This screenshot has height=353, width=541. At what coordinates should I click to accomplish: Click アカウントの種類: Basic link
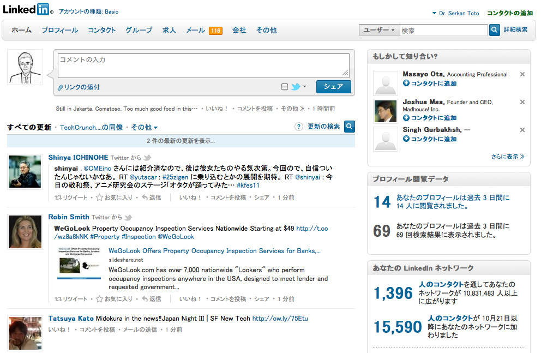88,12
